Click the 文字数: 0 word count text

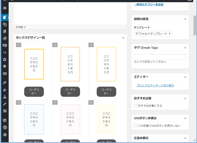click(20, 27)
